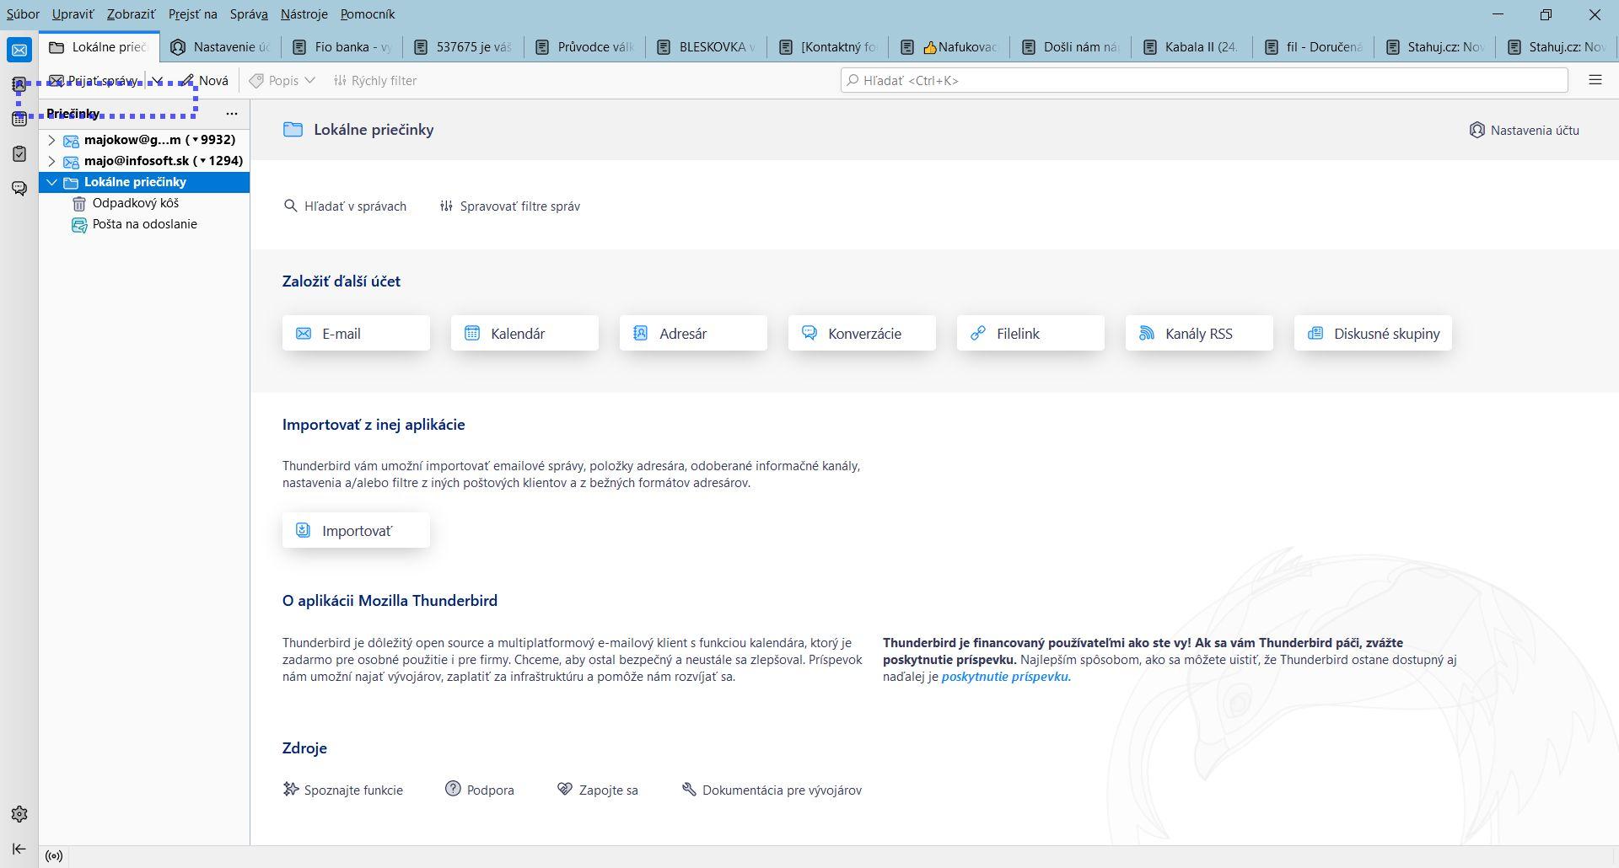
Task: Open Spoznajte funkcie link
Action: pos(343,790)
